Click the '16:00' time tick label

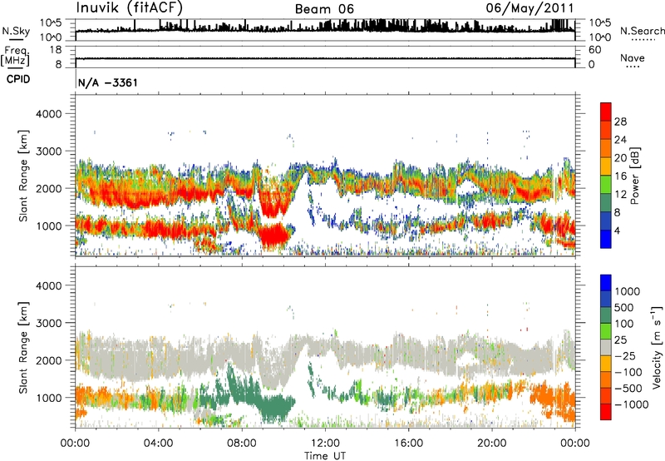point(408,444)
